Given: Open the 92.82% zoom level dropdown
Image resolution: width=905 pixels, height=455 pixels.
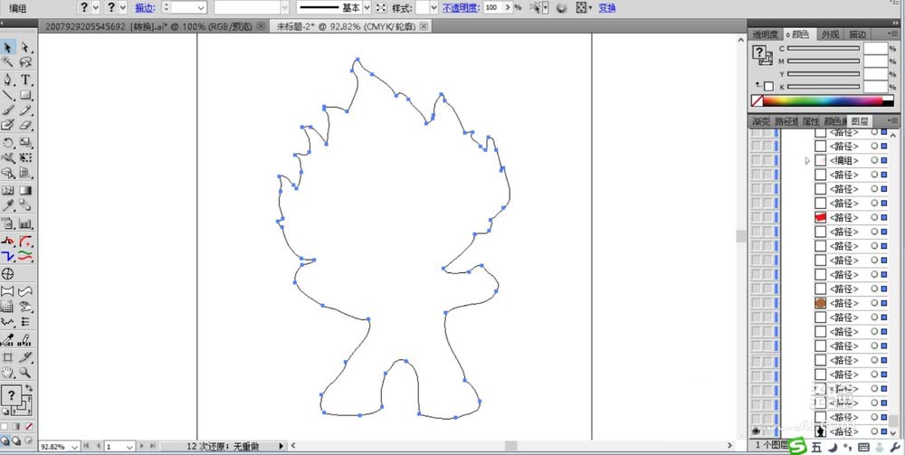Looking at the screenshot, I should coord(74,447).
